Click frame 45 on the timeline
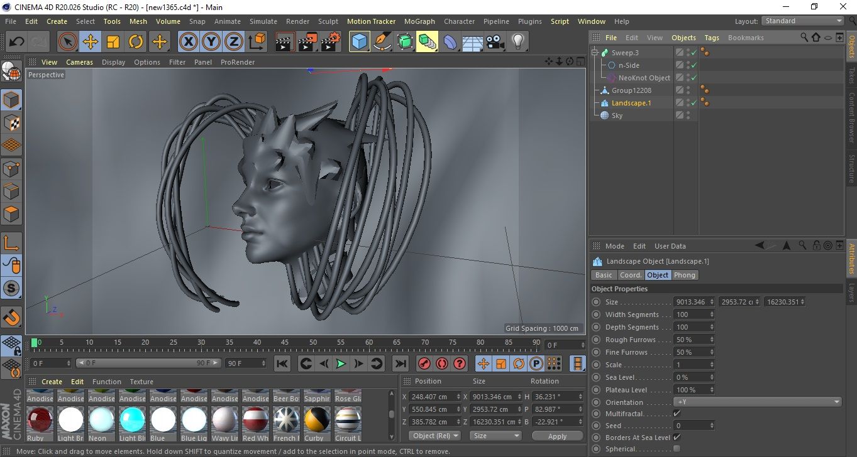857x457 pixels. point(285,343)
